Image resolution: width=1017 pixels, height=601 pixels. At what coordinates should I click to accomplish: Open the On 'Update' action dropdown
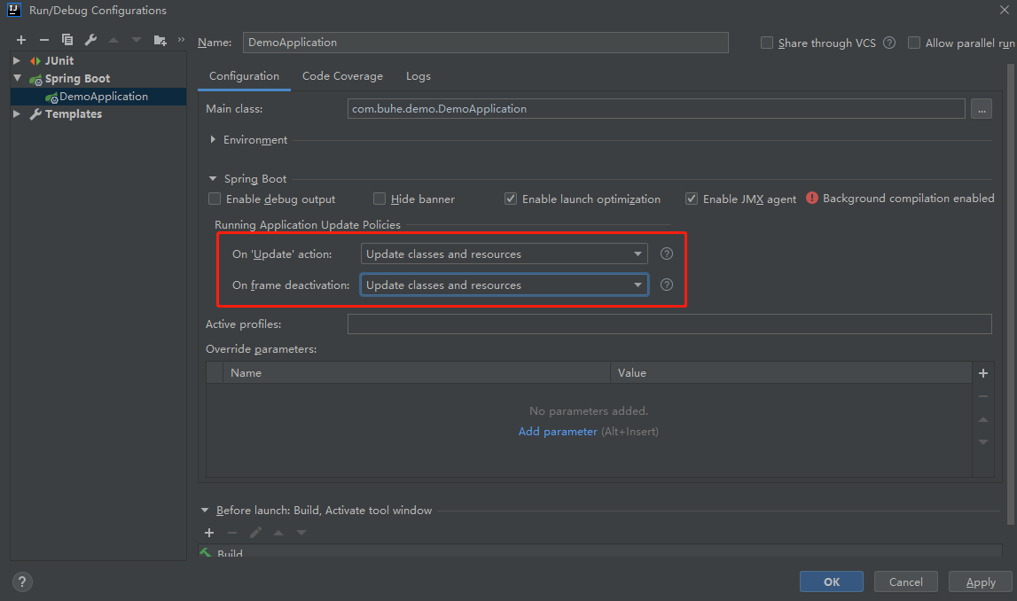click(x=504, y=254)
